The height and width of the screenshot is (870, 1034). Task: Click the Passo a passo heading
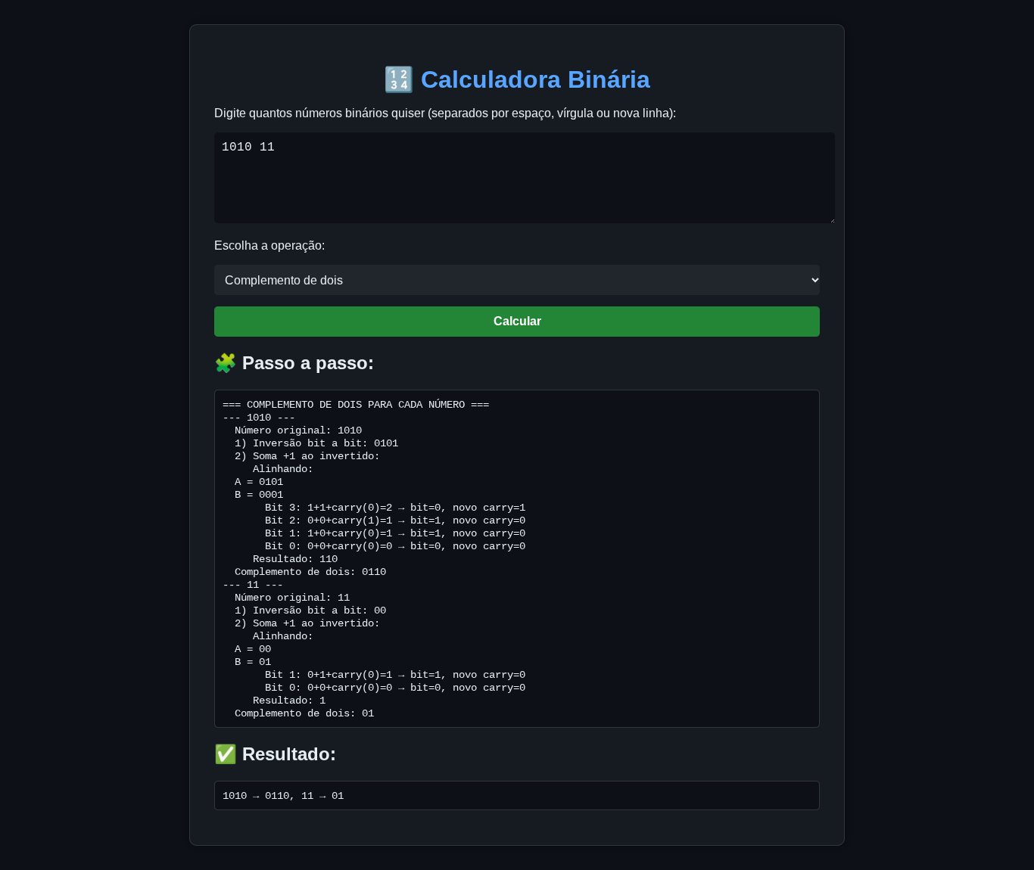[x=307, y=363]
